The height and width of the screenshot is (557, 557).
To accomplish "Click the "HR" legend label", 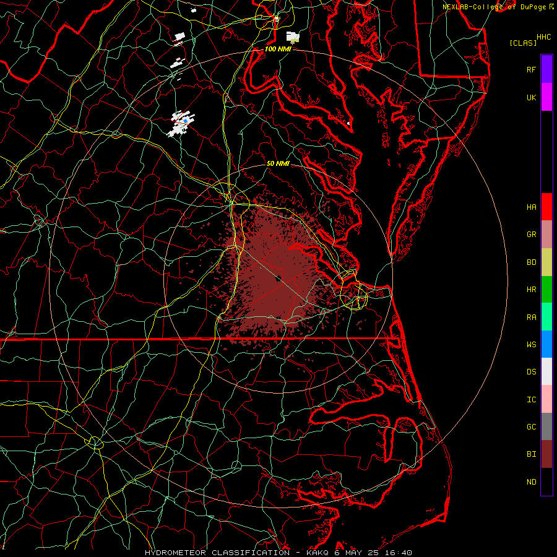I will (532, 290).
